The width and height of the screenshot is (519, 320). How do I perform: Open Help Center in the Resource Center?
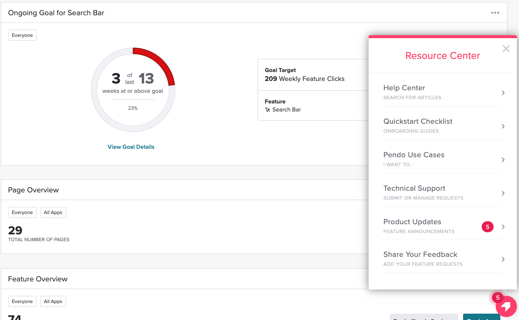[442, 92]
